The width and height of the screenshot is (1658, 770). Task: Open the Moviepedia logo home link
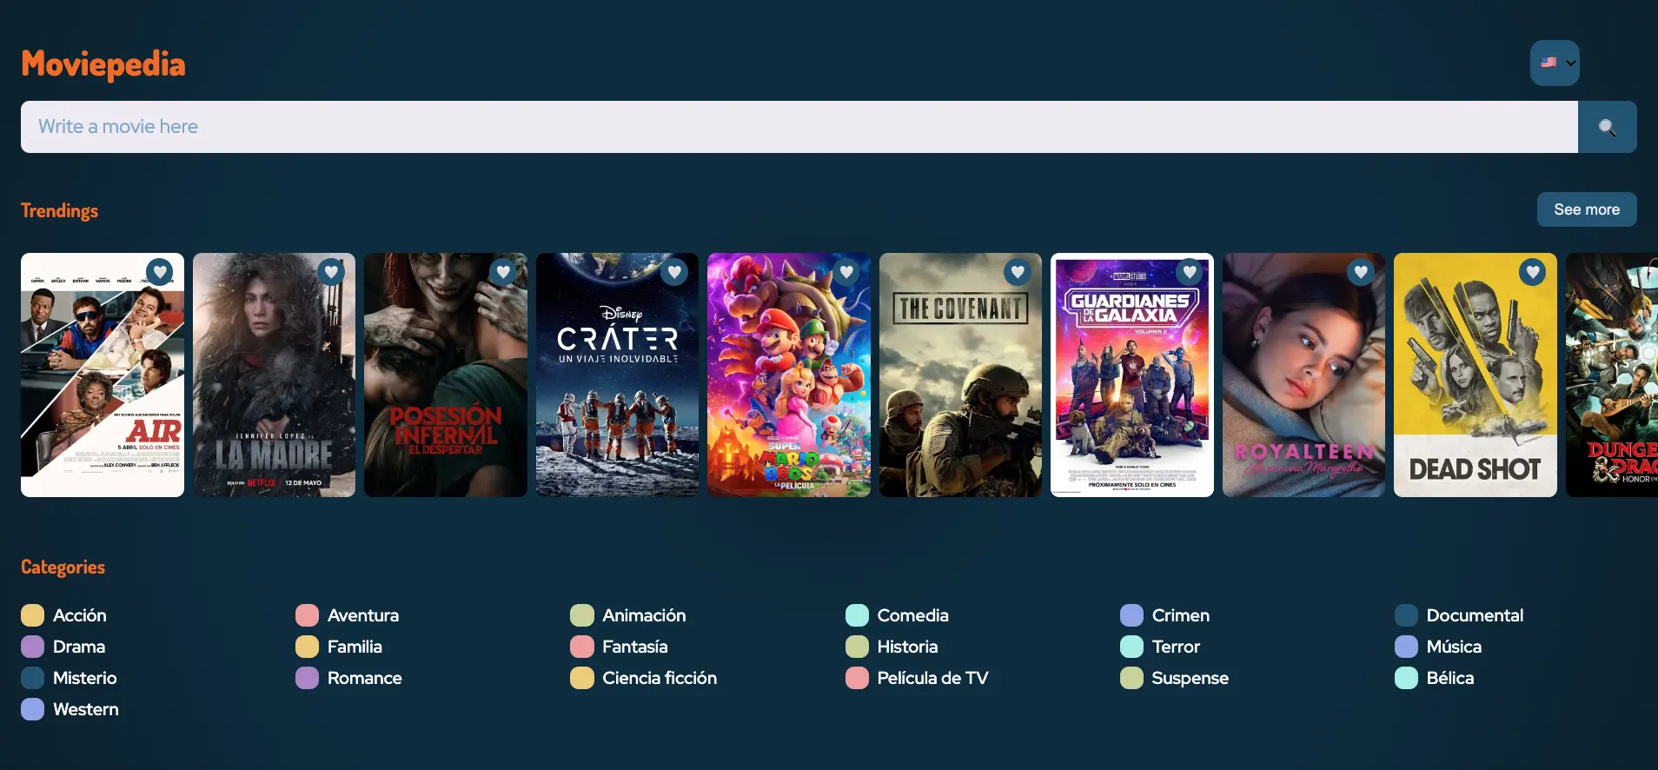pos(103,64)
